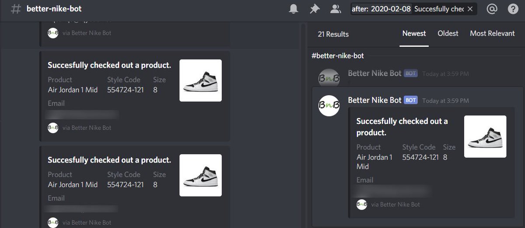This screenshot has height=228, width=525.
Task: Open notification settings bell icon
Action: click(294, 9)
